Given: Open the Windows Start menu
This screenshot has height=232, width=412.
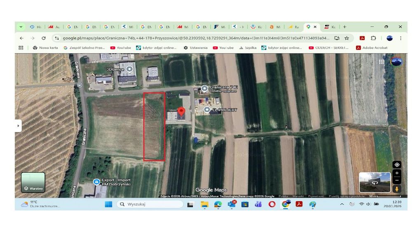Looking at the screenshot, I should [108, 204].
